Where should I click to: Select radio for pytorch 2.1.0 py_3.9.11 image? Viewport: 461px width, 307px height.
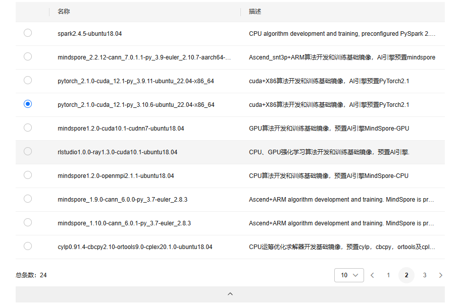point(28,80)
